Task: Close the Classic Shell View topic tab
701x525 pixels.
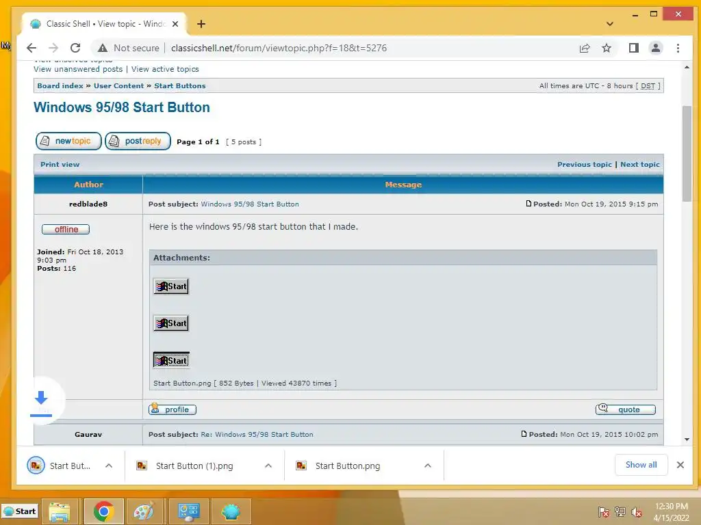Action: coord(175,24)
